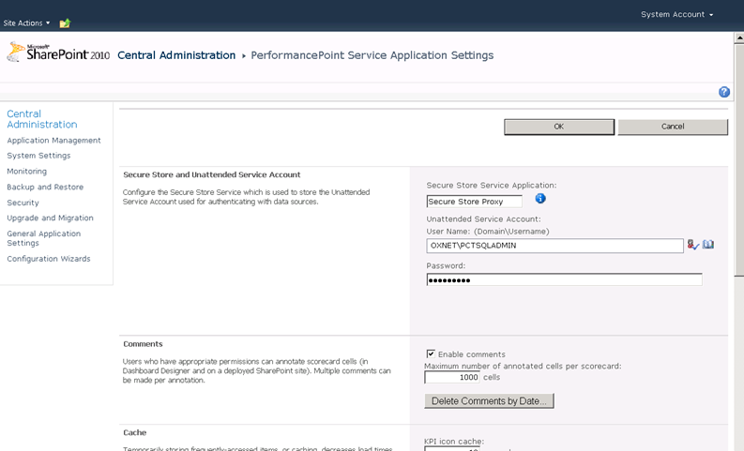Open Configuration Wizards
The width and height of the screenshot is (744, 451).
click(49, 259)
